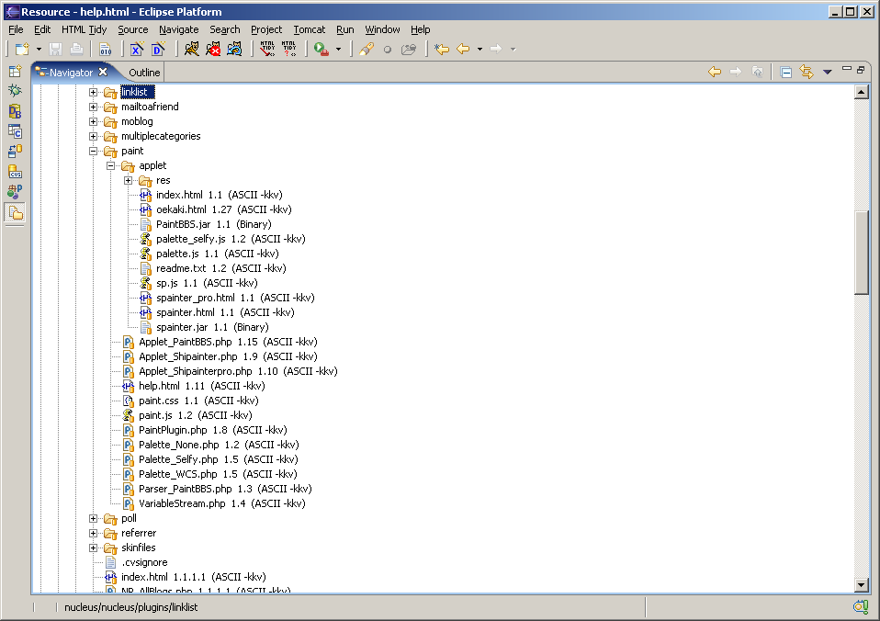
Task: Maximize the Navigator view pane
Action: pos(861,69)
